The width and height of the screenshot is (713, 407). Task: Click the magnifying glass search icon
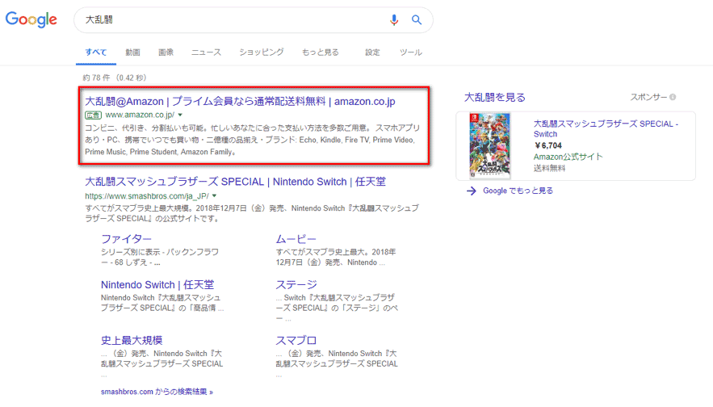click(417, 20)
